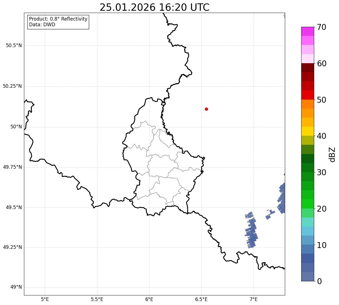339x305 pixels.
Task: Click the colorbar 40 tick label
Action: coord(322,136)
